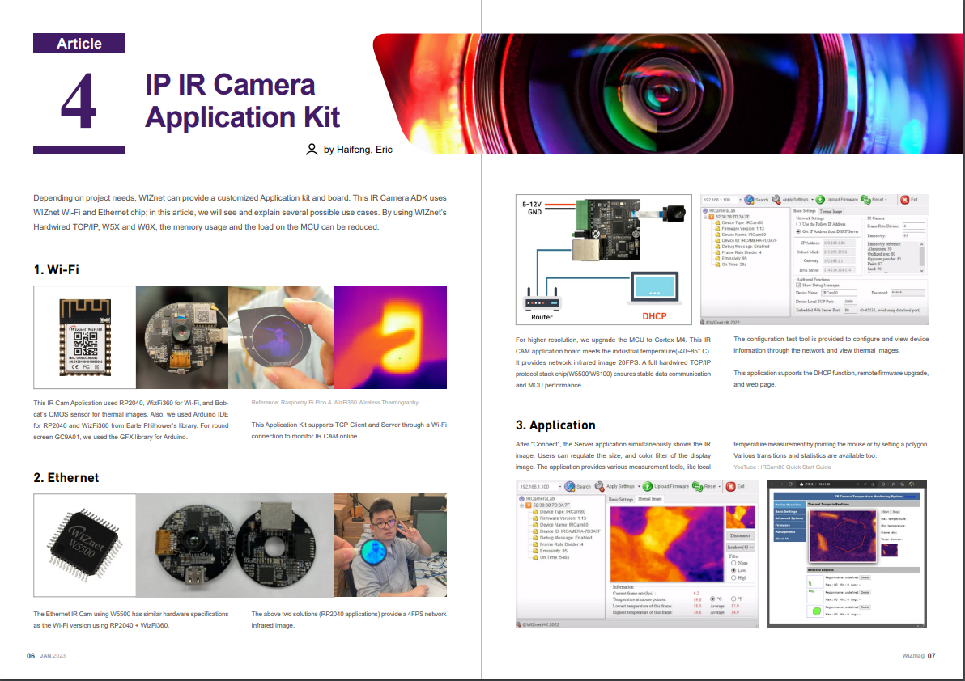
Task: Select Get IP Address from DHCP Server radio
Action: pos(799,231)
